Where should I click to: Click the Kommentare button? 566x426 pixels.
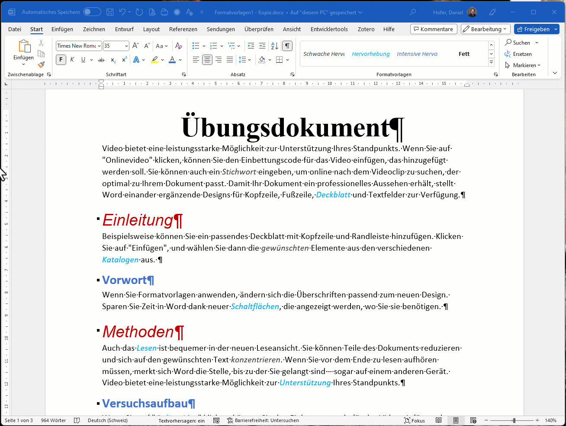click(434, 29)
